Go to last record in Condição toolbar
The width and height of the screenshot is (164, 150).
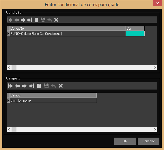(x=30, y=20)
